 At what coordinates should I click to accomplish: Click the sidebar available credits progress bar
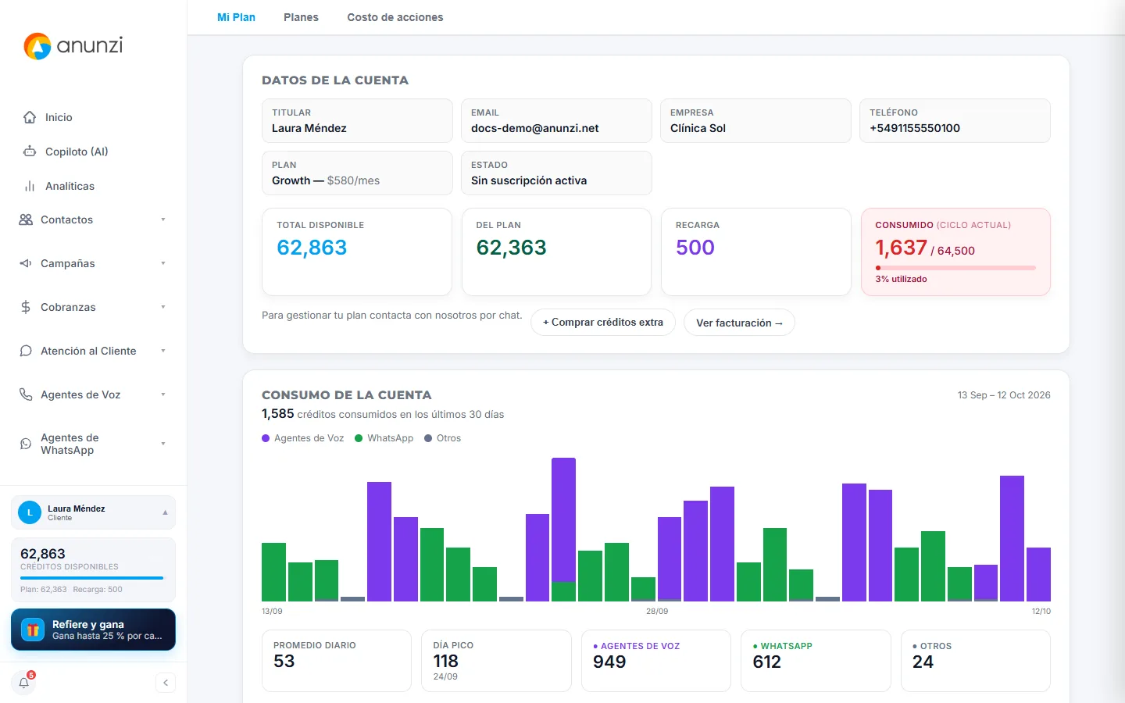92,578
